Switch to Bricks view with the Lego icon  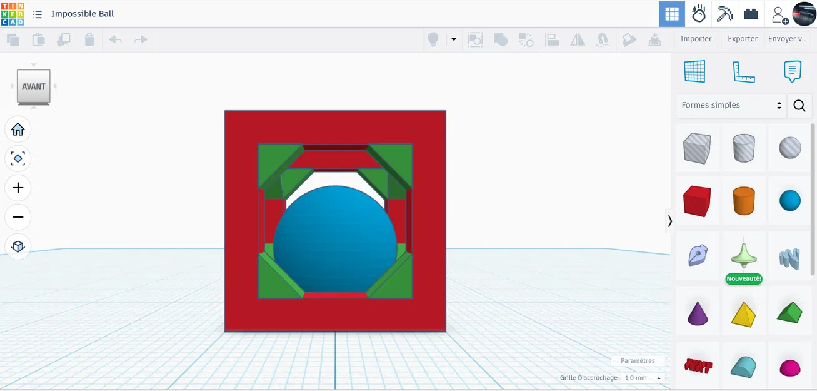[x=751, y=14]
